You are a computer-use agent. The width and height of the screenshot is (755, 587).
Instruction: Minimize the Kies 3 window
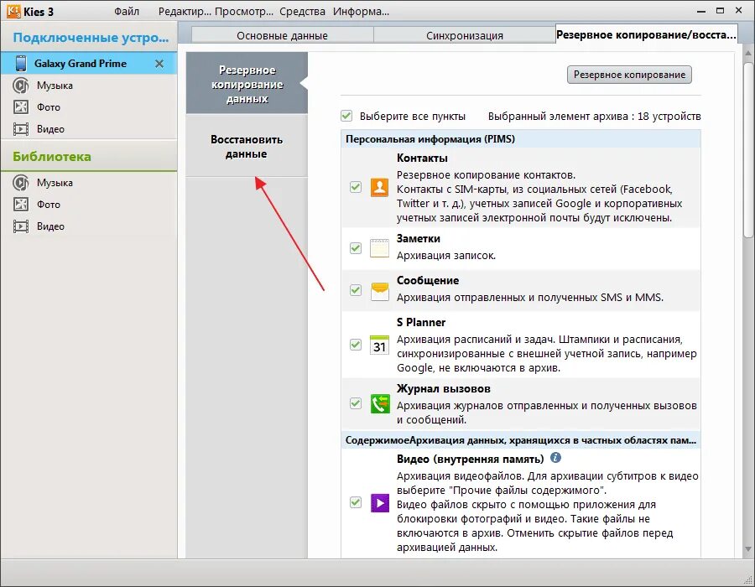pos(701,11)
